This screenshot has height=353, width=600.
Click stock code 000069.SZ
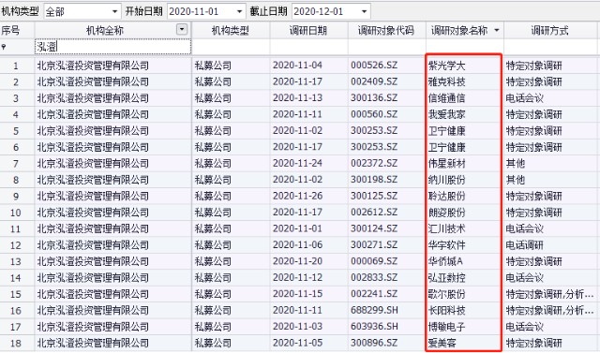[x=374, y=261]
